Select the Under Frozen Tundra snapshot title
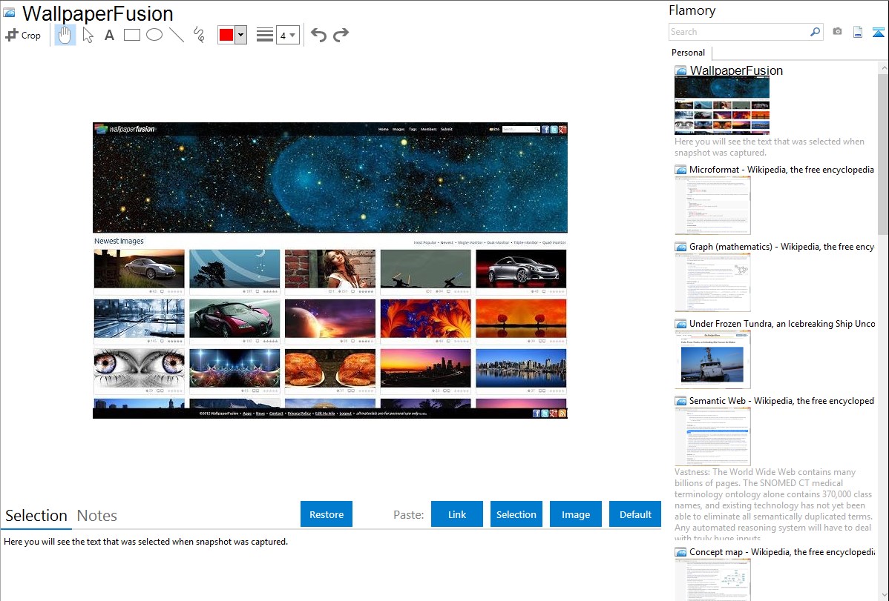Image resolution: width=889 pixels, height=601 pixels. (x=782, y=323)
